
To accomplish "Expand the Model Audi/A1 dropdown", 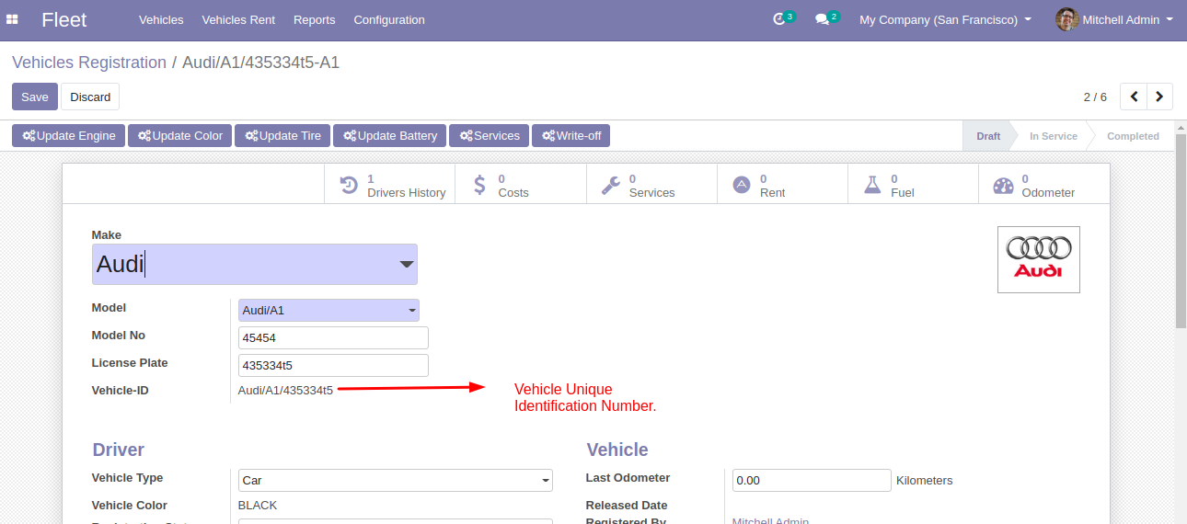I will tap(328, 311).
